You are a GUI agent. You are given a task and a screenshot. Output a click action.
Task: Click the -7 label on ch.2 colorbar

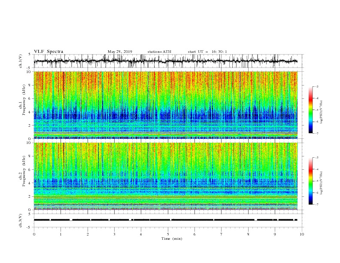[317, 205]
